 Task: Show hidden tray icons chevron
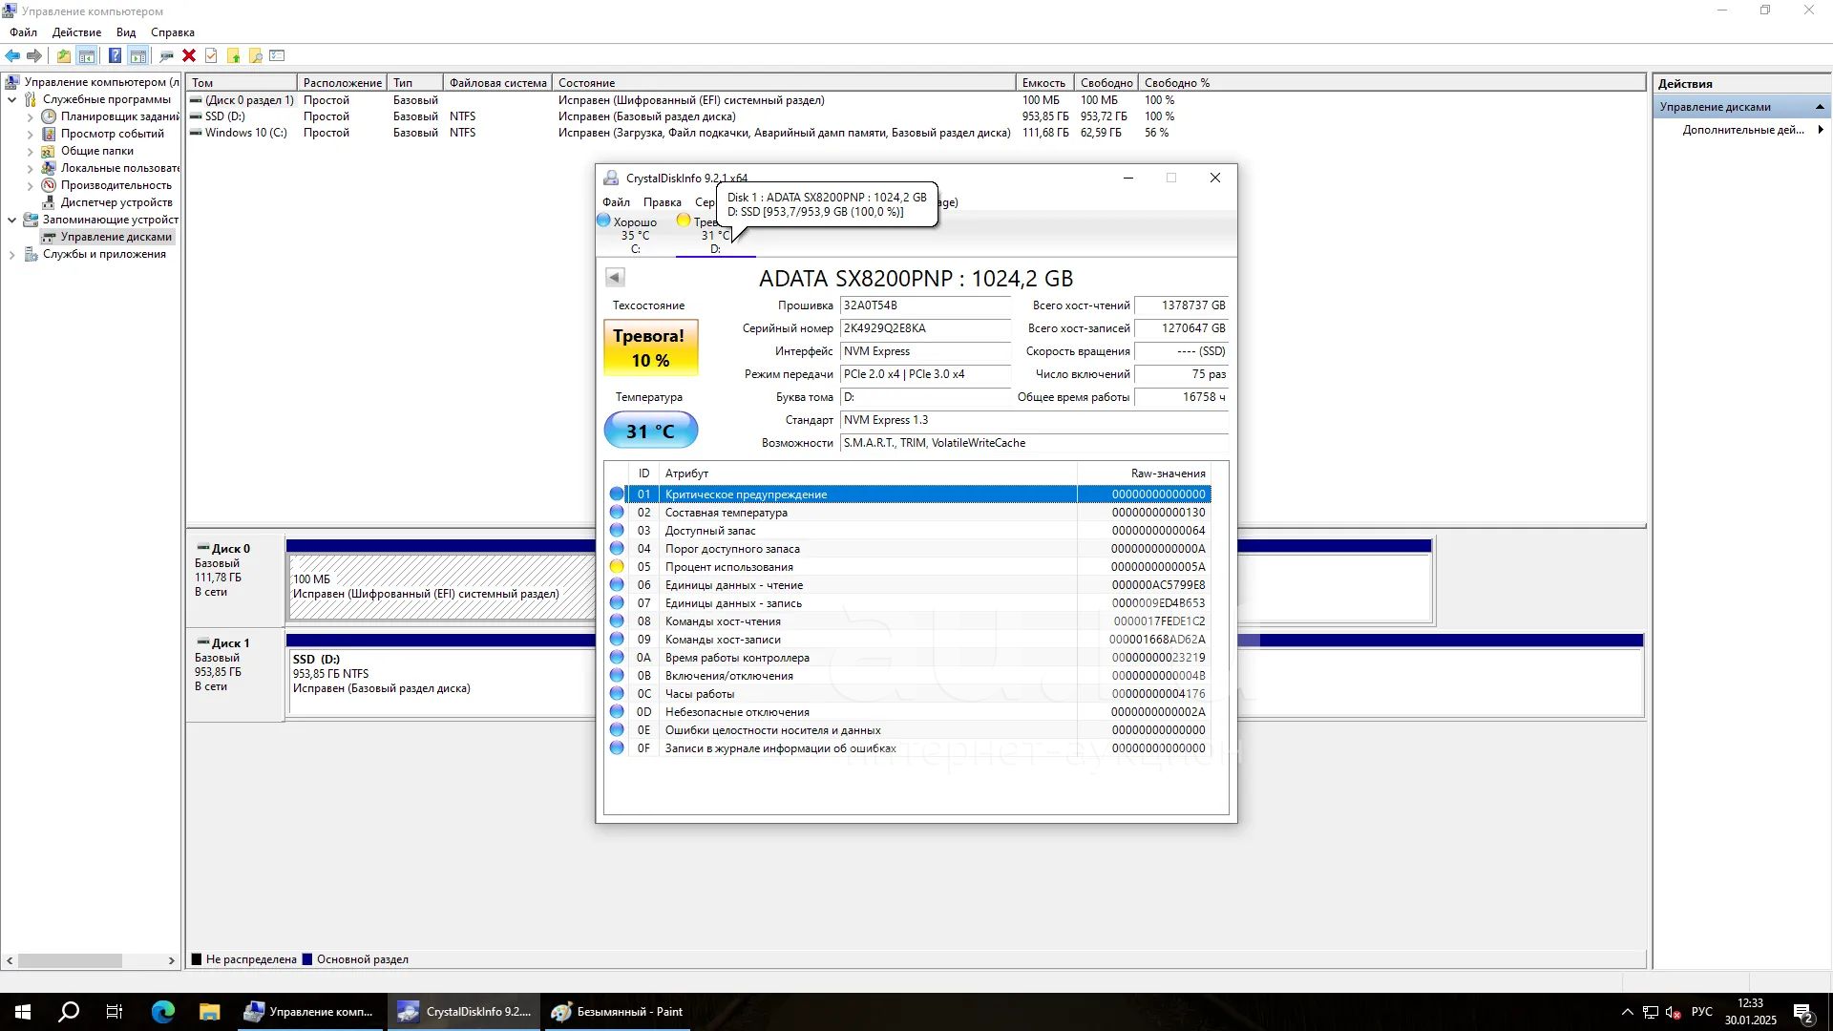pyautogui.click(x=1627, y=1012)
